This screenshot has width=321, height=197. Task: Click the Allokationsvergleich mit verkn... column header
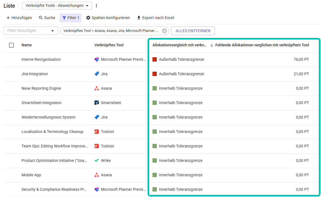click(x=179, y=45)
